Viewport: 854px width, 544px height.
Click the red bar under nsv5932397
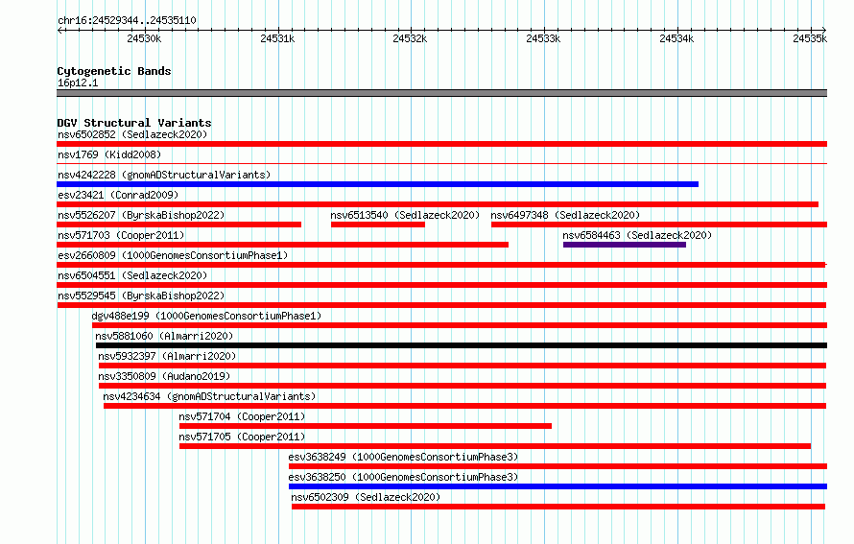tap(463, 366)
